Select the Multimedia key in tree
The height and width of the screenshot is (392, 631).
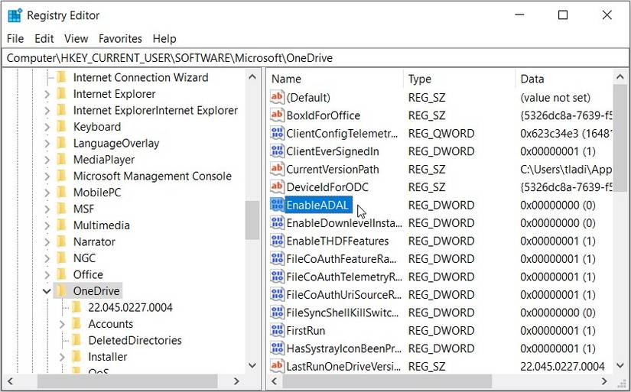coord(102,225)
